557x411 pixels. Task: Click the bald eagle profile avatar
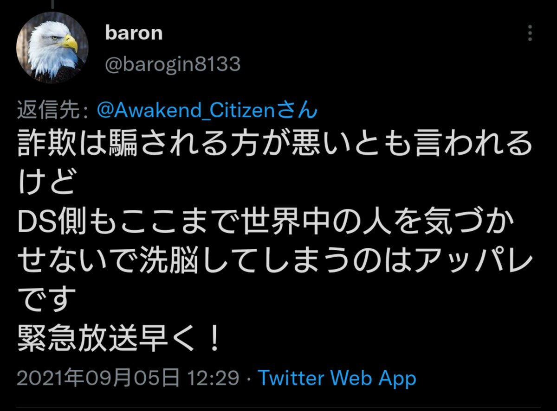52,49
